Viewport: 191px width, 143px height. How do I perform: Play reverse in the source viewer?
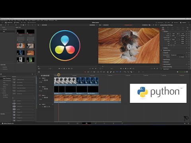pyautogui.click(x=62, y=69)
